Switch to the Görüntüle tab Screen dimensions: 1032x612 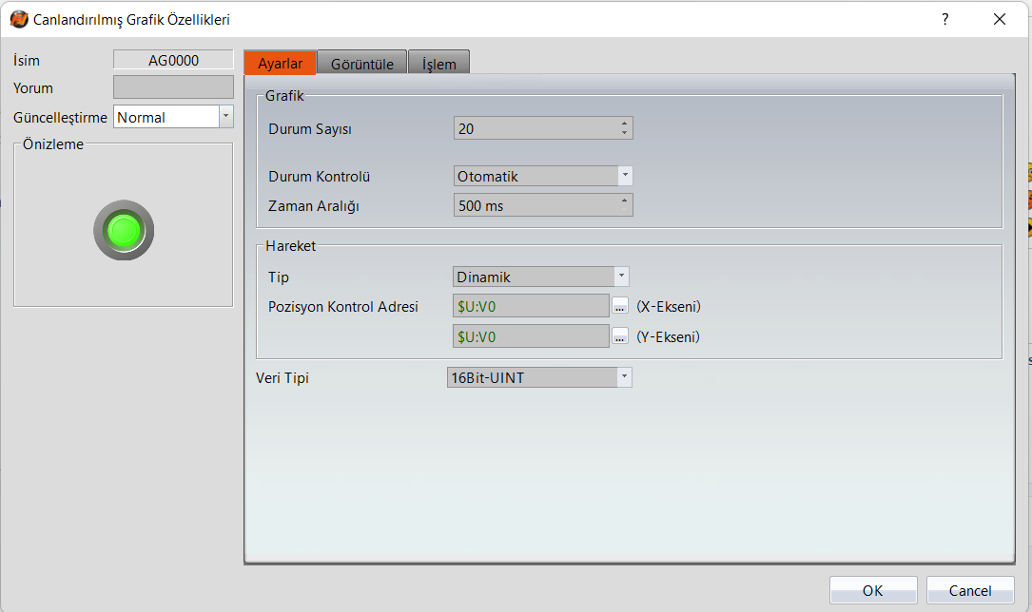pos(361,64)
